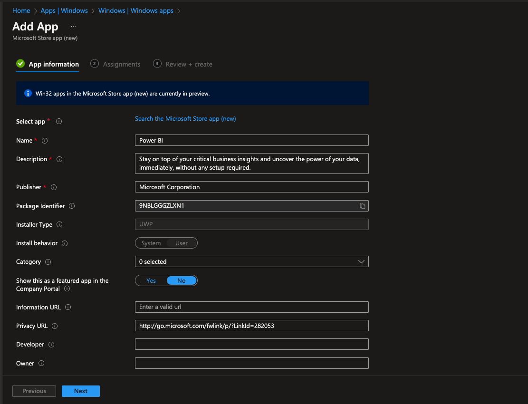Open the Category dropdown
Viewport: 528px width, 404px height.
361,261
